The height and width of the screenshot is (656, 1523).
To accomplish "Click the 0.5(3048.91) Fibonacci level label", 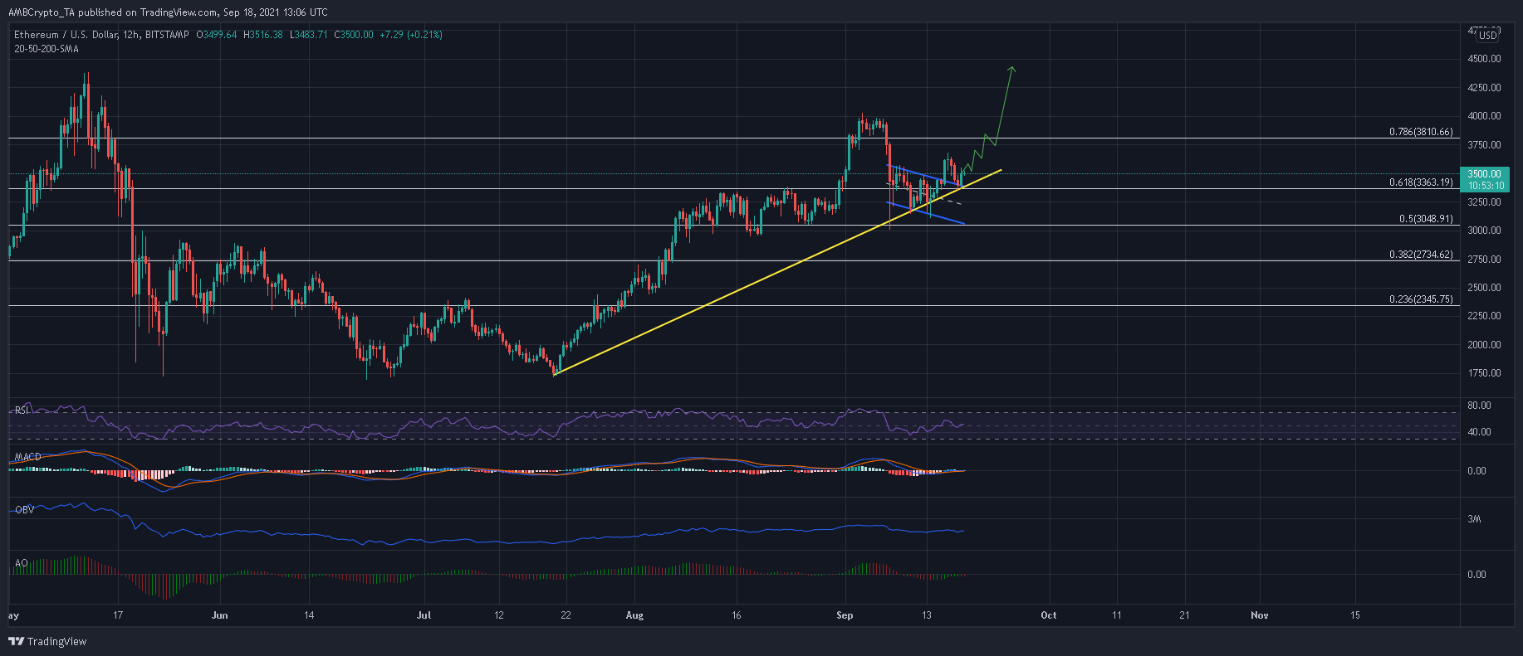I will pos(1426,219).
